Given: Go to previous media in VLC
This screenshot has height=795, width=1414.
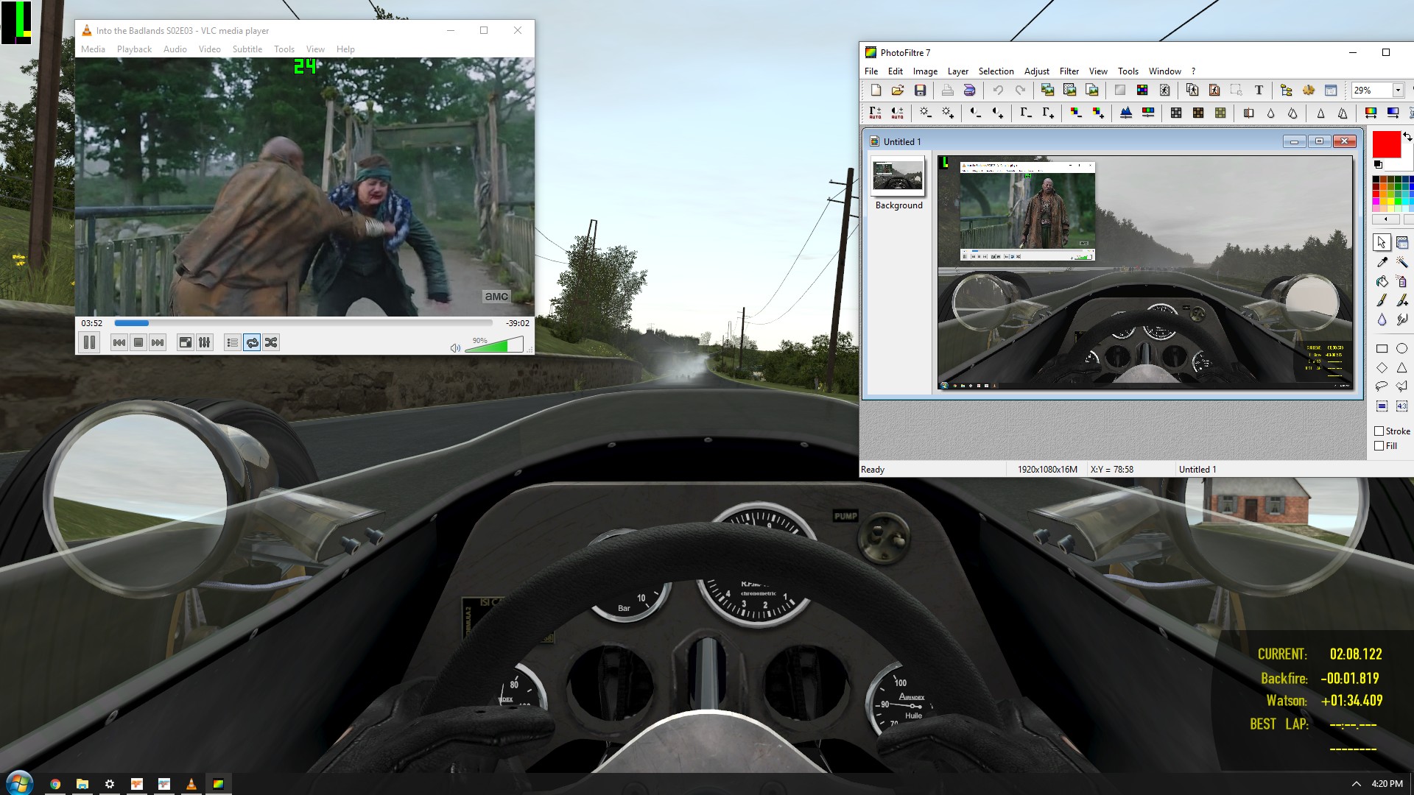Looking at the screenshot, I should 119,342.
